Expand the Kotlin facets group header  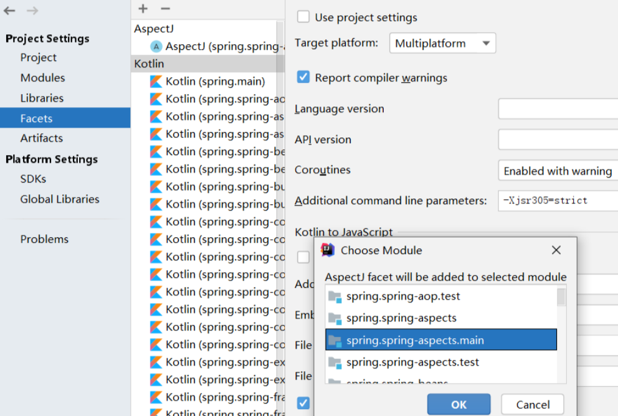[x=148, y=63]
